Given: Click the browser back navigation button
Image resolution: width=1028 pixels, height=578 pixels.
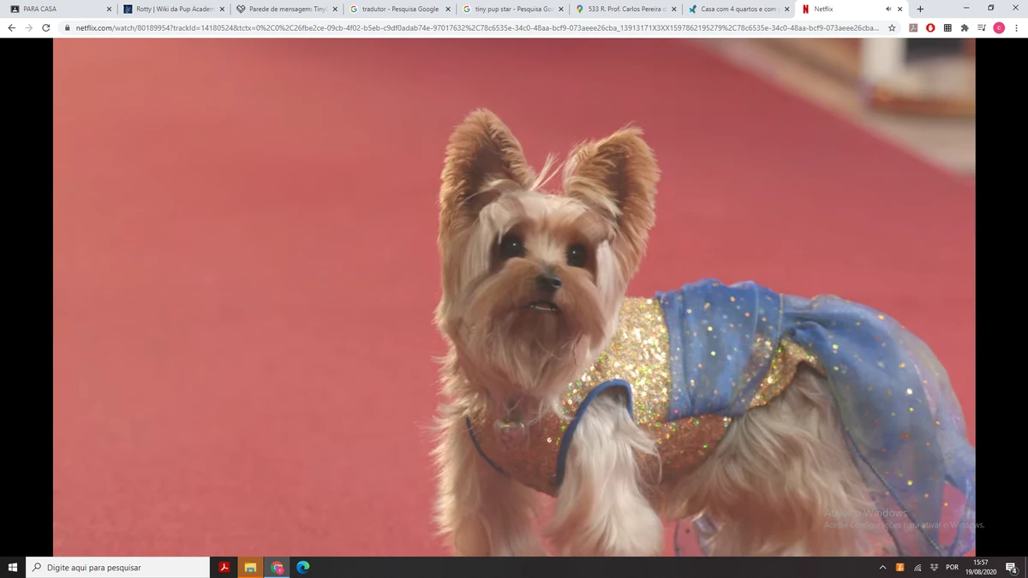Looking at the screenshot, I should [x=11, y=27].
